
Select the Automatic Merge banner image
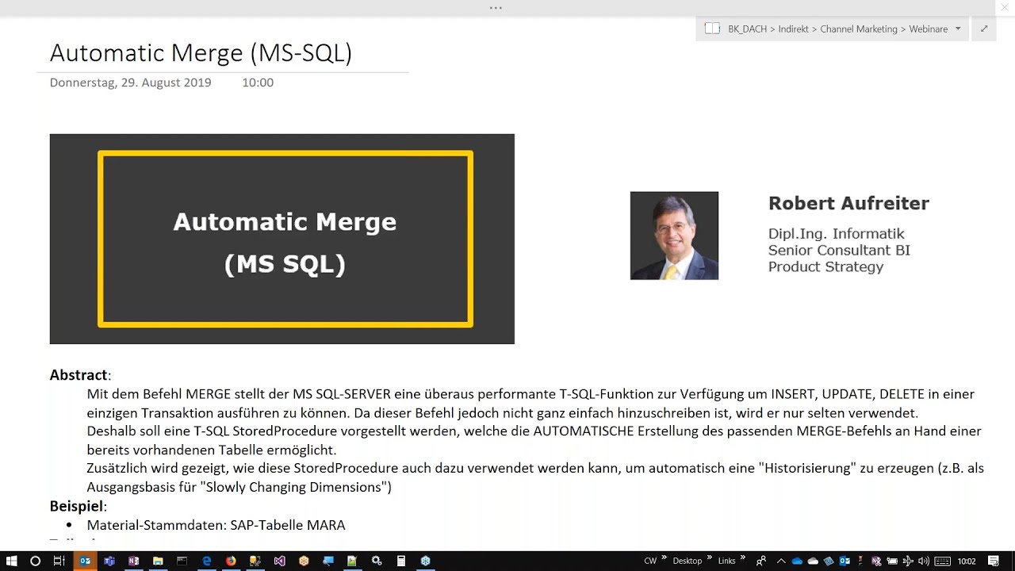[282, 239]
